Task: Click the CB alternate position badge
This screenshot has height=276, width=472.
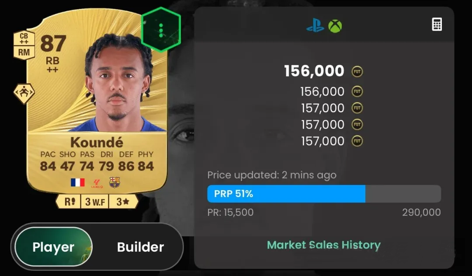Action: point(24,38)
